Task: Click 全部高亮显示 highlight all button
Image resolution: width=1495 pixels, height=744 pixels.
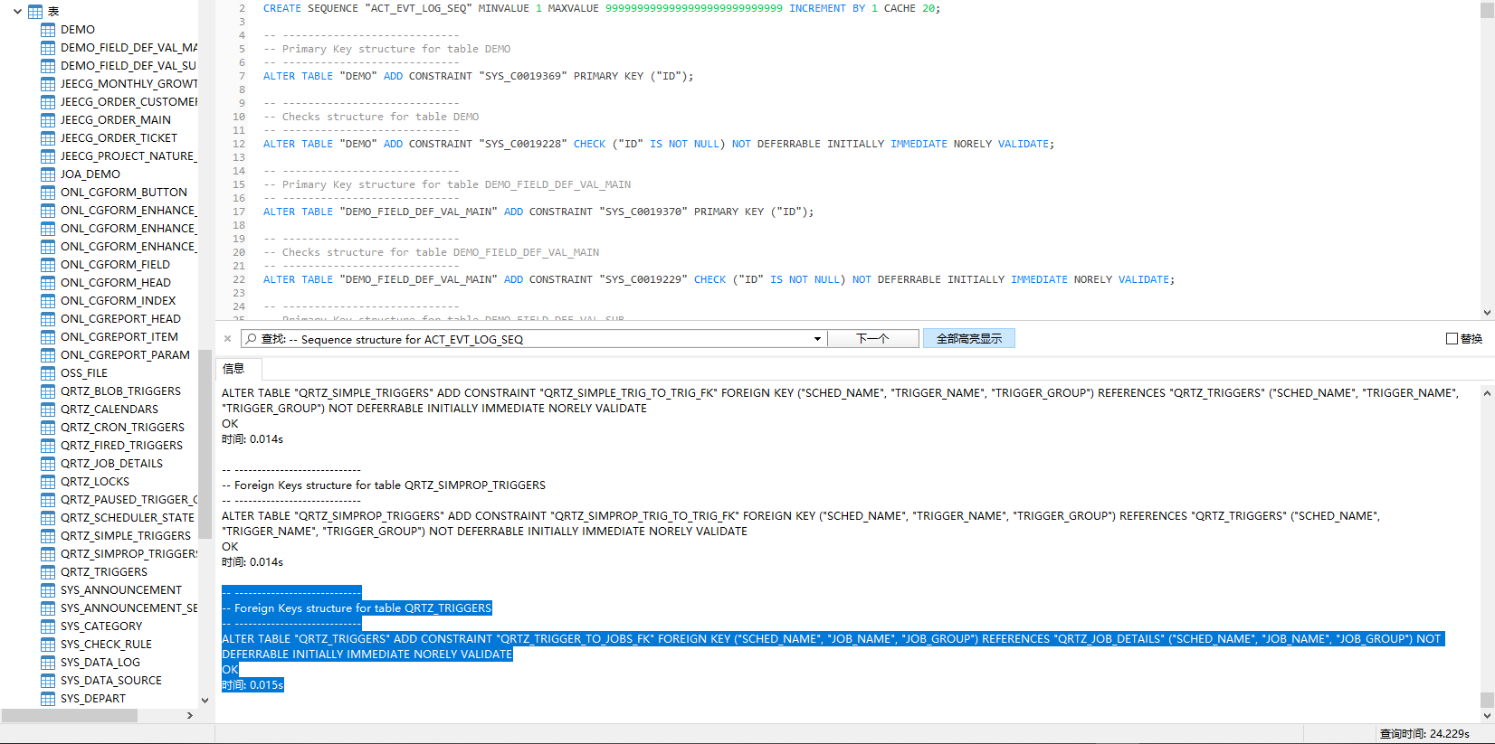Action: (x=969, y=338)
